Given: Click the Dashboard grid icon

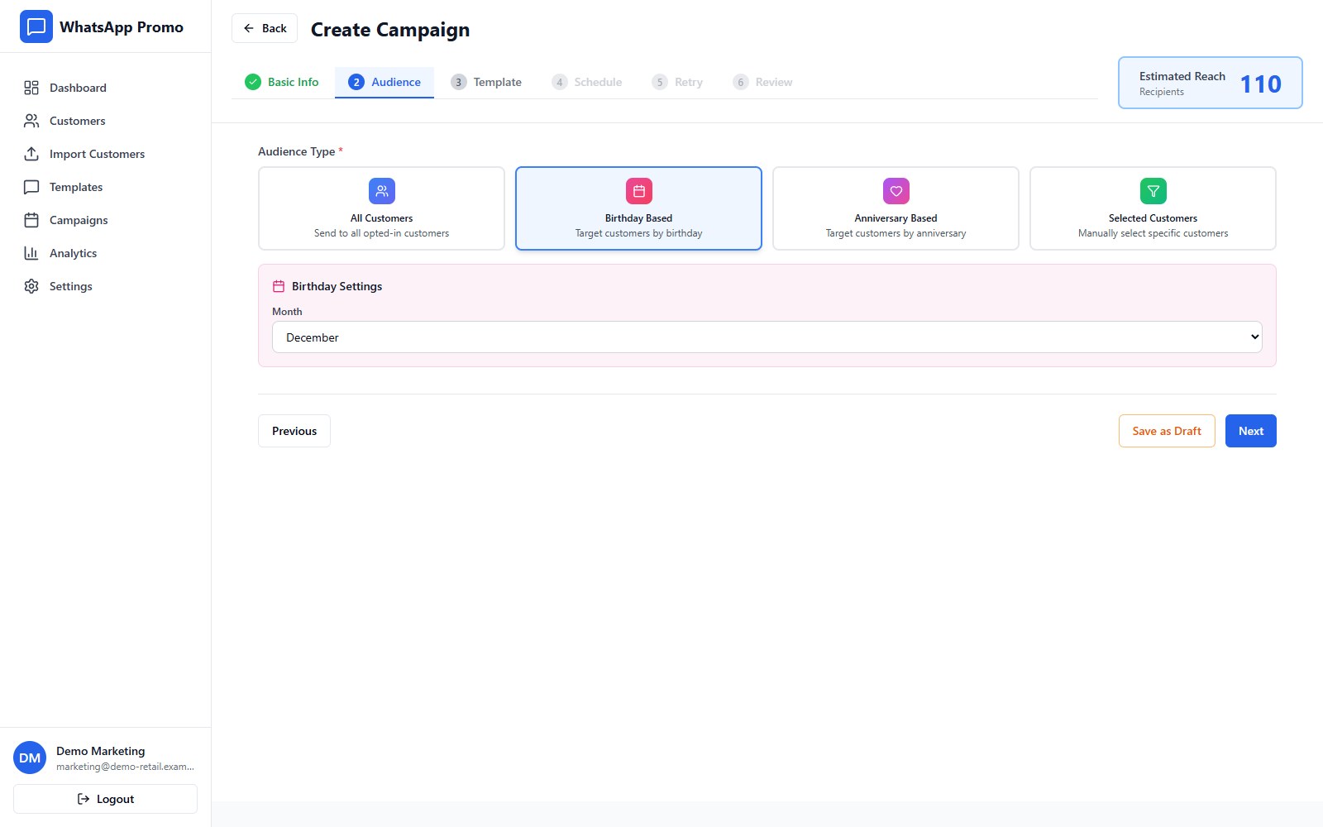Looking at the screenshot, I should pos(31,88).
